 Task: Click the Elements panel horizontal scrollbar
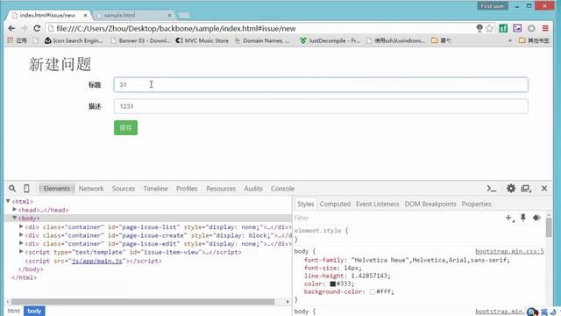[x=143, y=302]
